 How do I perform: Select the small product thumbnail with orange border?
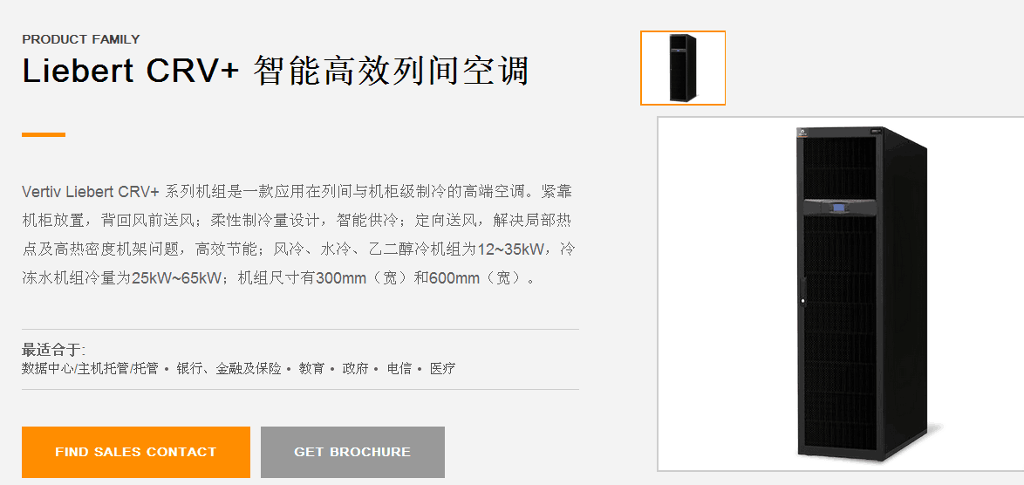click(x=682, y=68)
